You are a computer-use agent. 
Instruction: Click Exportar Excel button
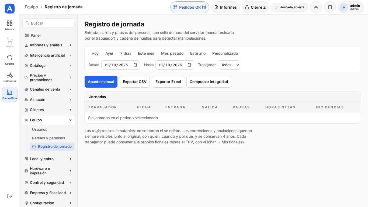168,82
